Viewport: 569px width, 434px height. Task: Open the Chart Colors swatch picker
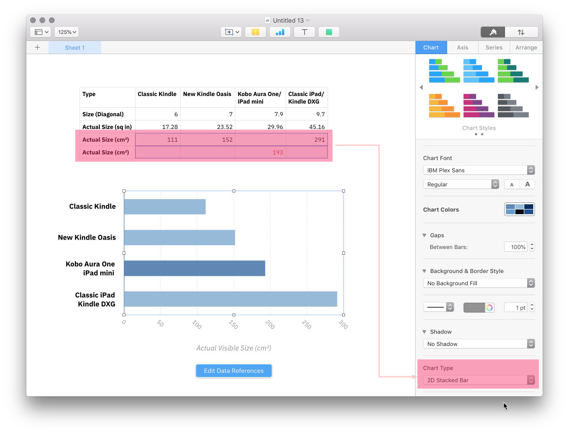pyautogui.click(x=519, y=209)
